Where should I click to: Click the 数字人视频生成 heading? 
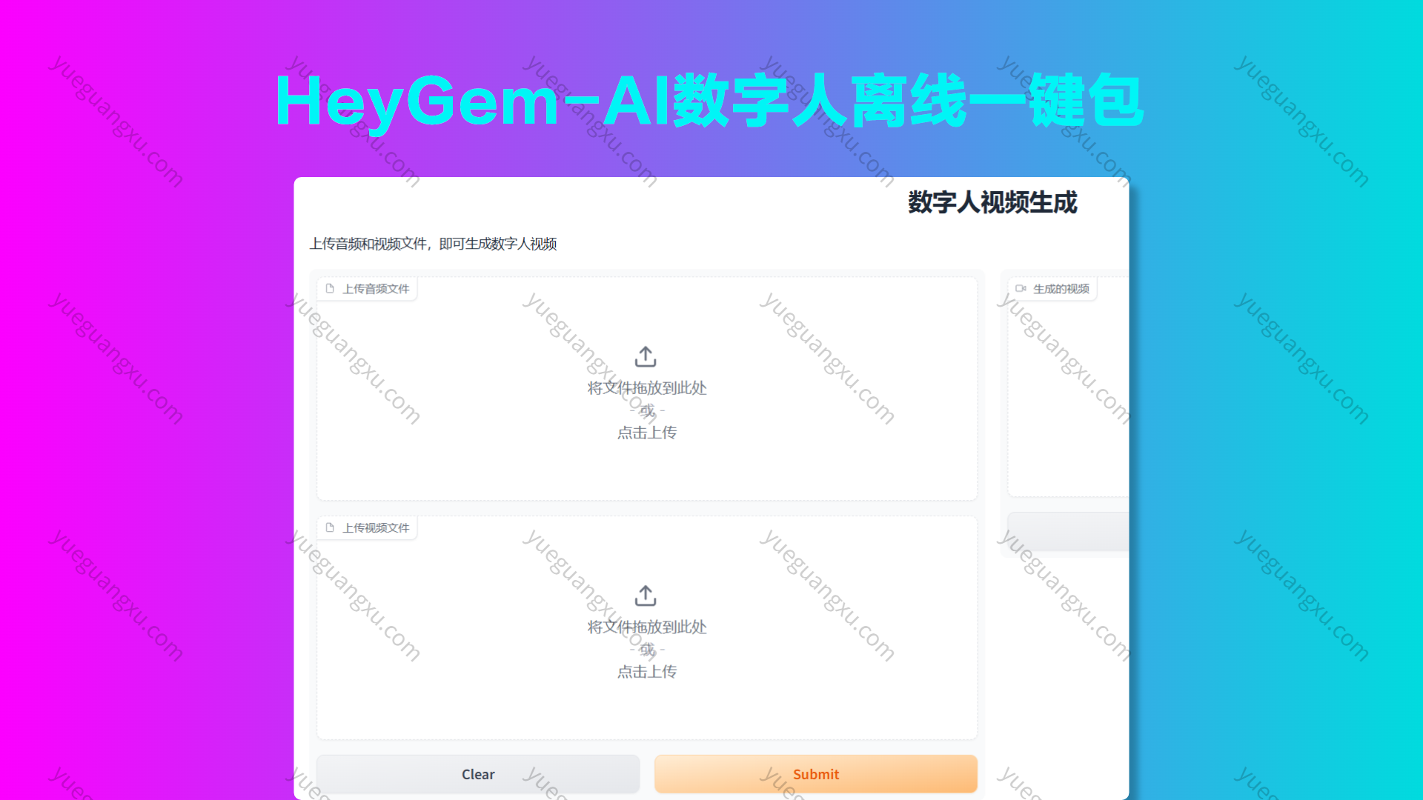pos(992,202)
